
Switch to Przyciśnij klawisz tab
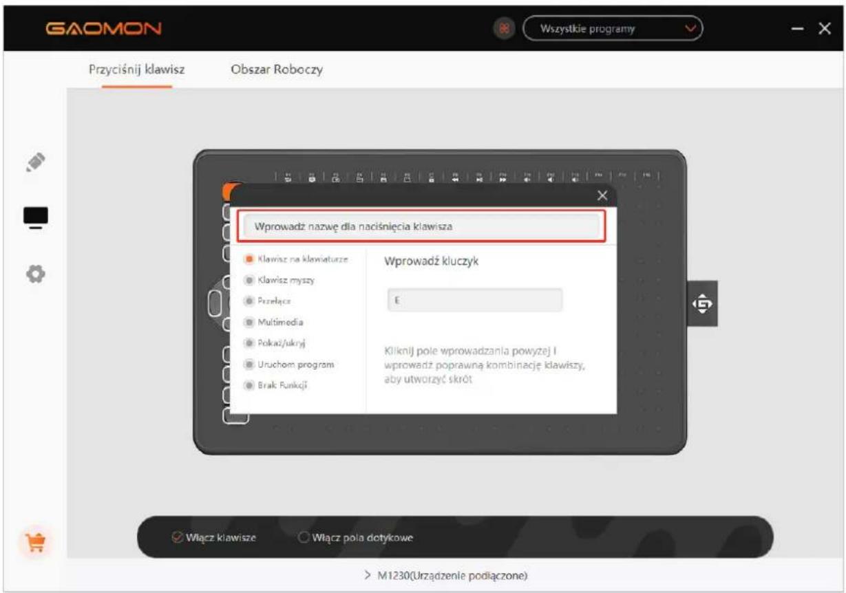pos(136,69)
